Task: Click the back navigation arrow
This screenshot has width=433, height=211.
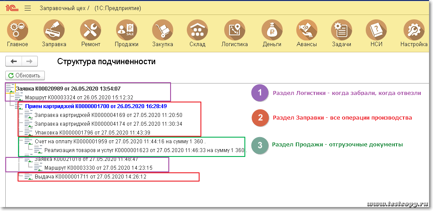Action: point(14,62)
